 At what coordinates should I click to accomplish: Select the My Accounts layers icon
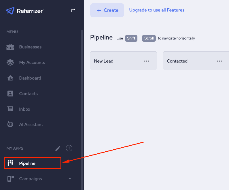(x=10, y=62)
